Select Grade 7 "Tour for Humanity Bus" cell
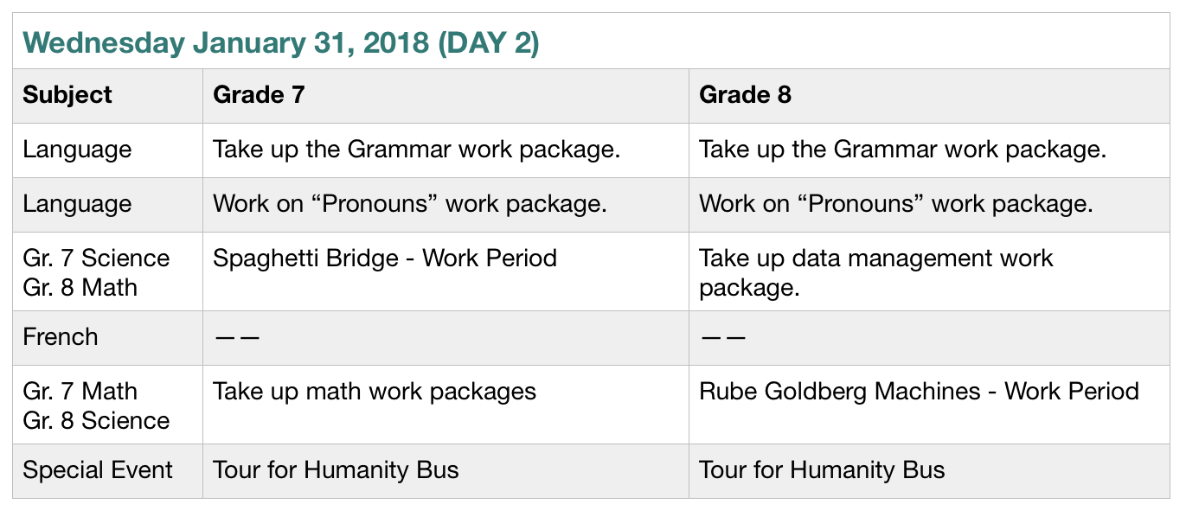 336,470
